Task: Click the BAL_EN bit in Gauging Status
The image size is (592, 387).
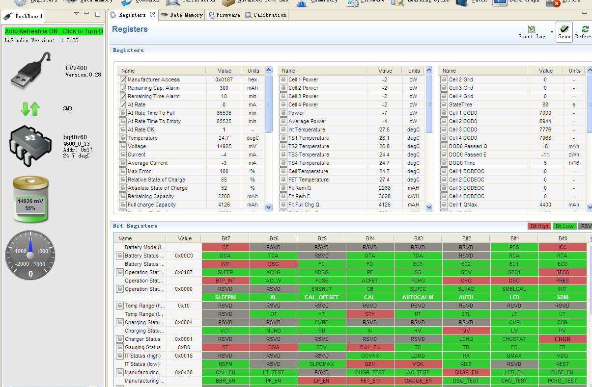Action: (x=370, y=347)
